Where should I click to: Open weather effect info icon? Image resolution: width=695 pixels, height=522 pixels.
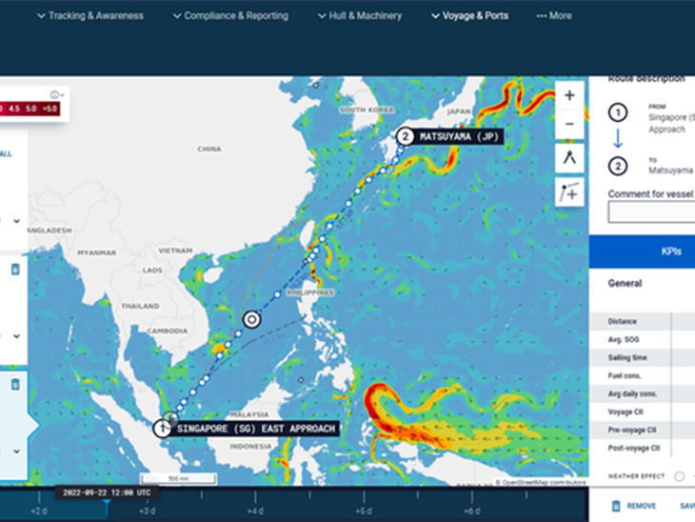tap(679, 476)
